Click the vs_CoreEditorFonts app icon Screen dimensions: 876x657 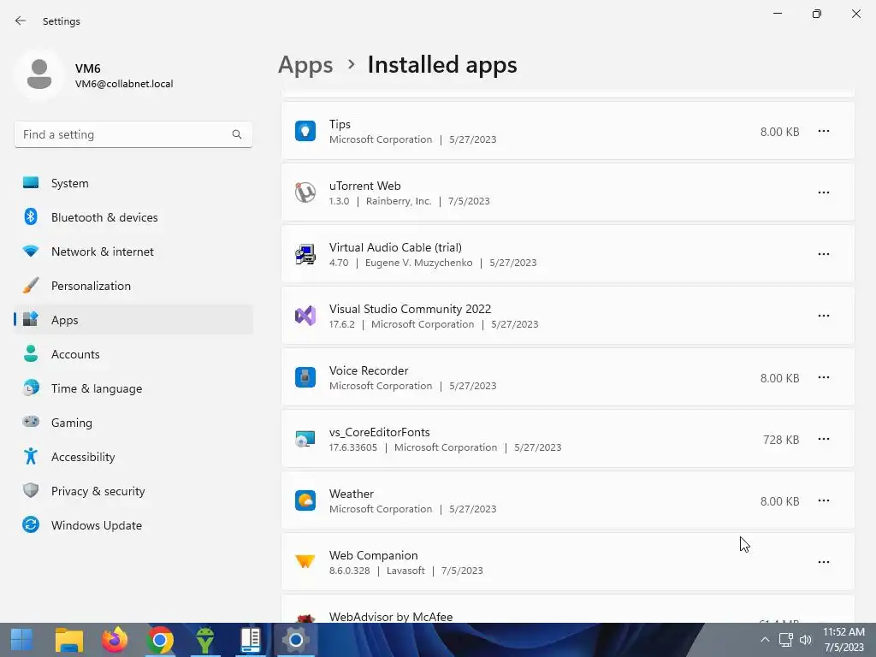click(305, 439)
